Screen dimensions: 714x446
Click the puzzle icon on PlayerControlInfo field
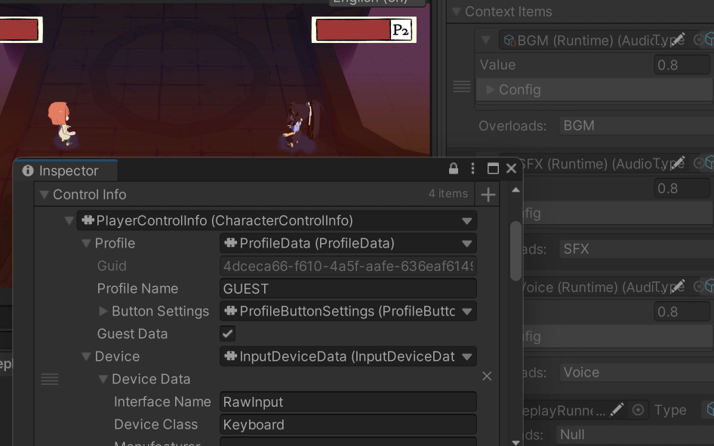(x=88, y=220)
